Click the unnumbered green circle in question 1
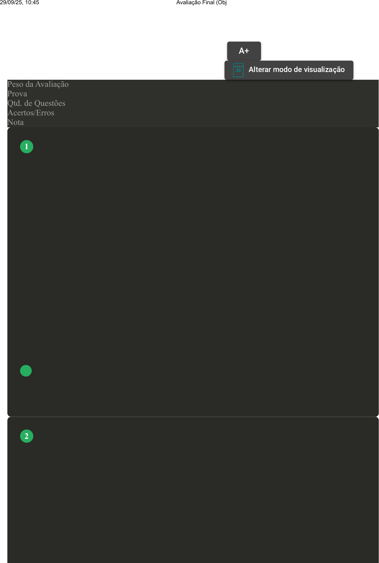 [26, 371]
